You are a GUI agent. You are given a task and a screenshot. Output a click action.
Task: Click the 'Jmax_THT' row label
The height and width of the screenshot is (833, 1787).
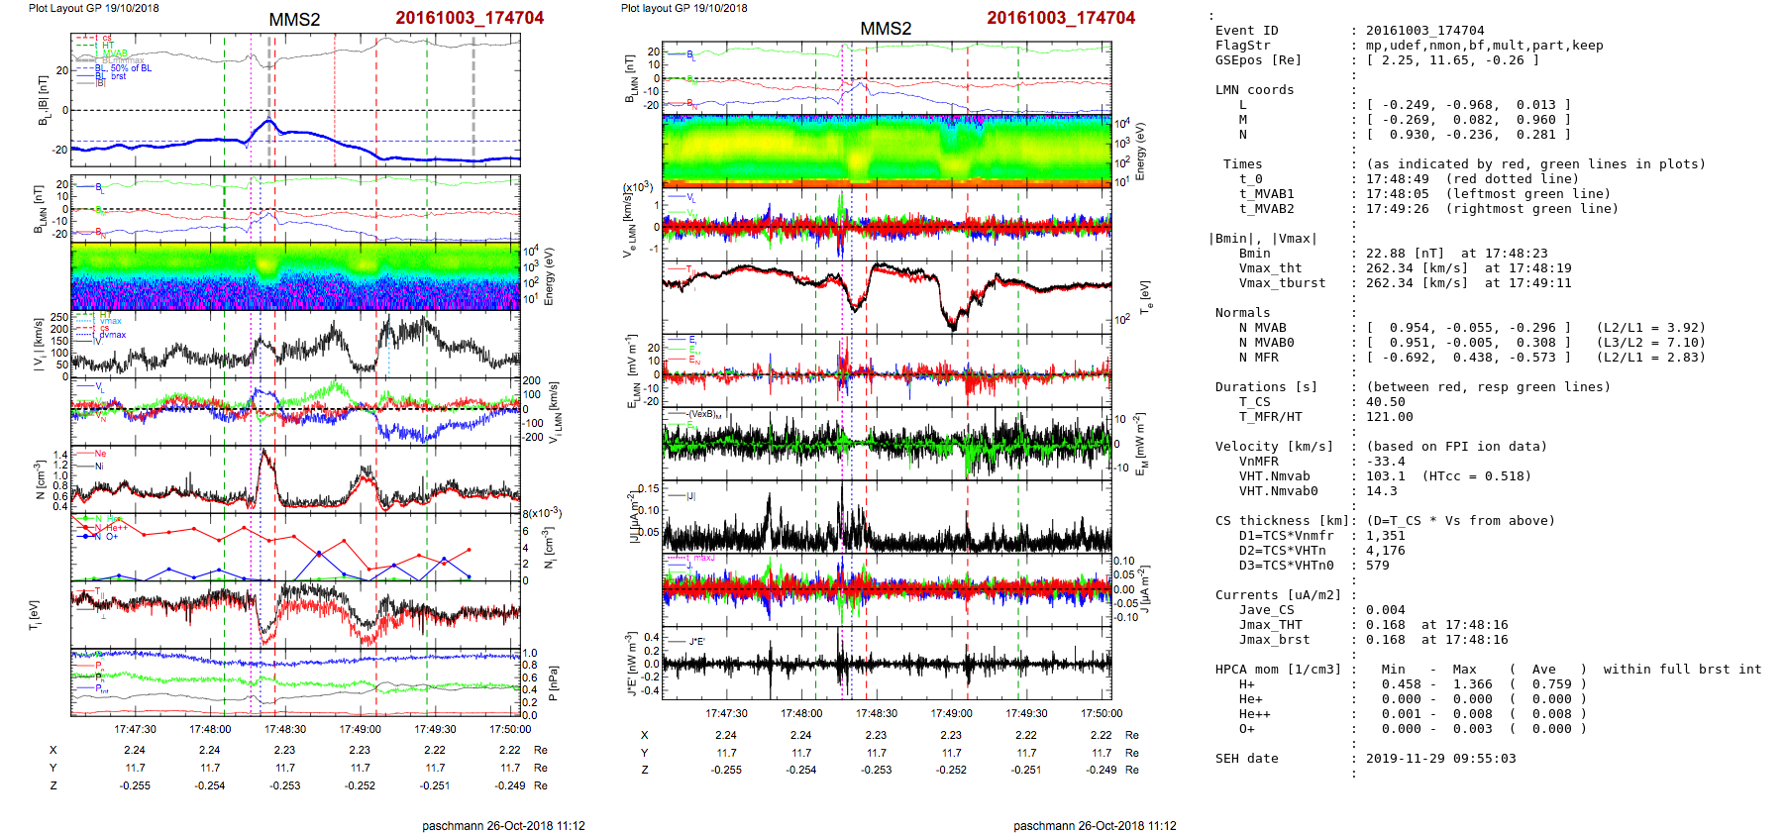pyautogui.click(x=1270, y=625)
